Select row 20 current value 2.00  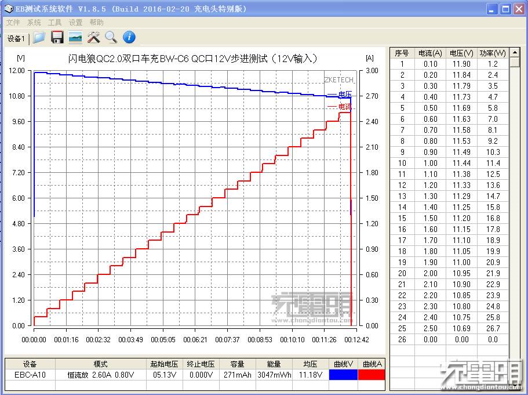tap(430, 273)
